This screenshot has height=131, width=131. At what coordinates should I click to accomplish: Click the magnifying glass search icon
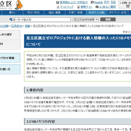click(x=11, y=19)
